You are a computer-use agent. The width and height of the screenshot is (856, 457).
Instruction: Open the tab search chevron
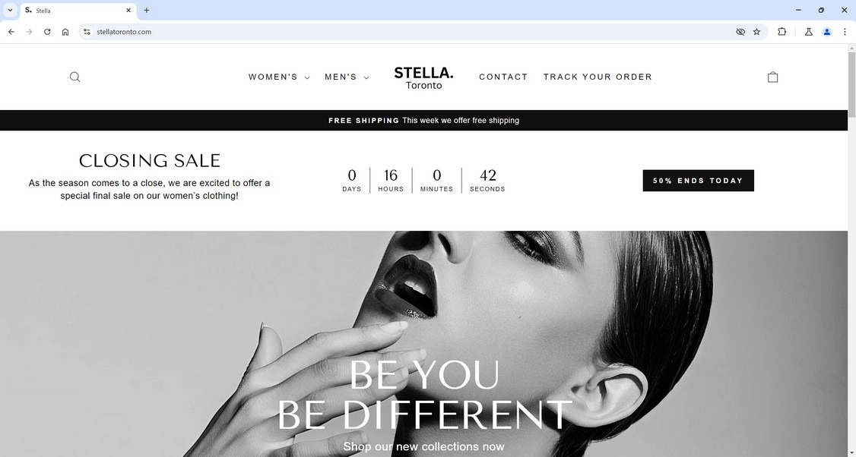pos(10,10)
